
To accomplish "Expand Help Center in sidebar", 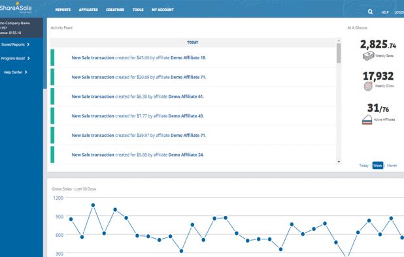I will (15, 72).
